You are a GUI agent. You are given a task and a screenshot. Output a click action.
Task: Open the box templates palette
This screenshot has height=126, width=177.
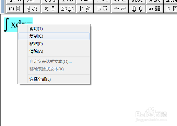point(170,9)
